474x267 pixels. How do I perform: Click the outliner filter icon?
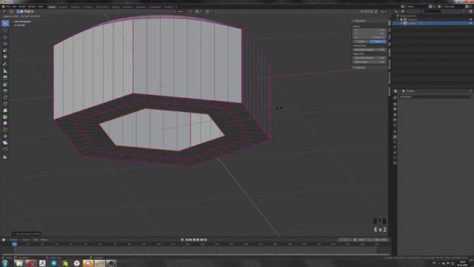[x=464, y=11]
